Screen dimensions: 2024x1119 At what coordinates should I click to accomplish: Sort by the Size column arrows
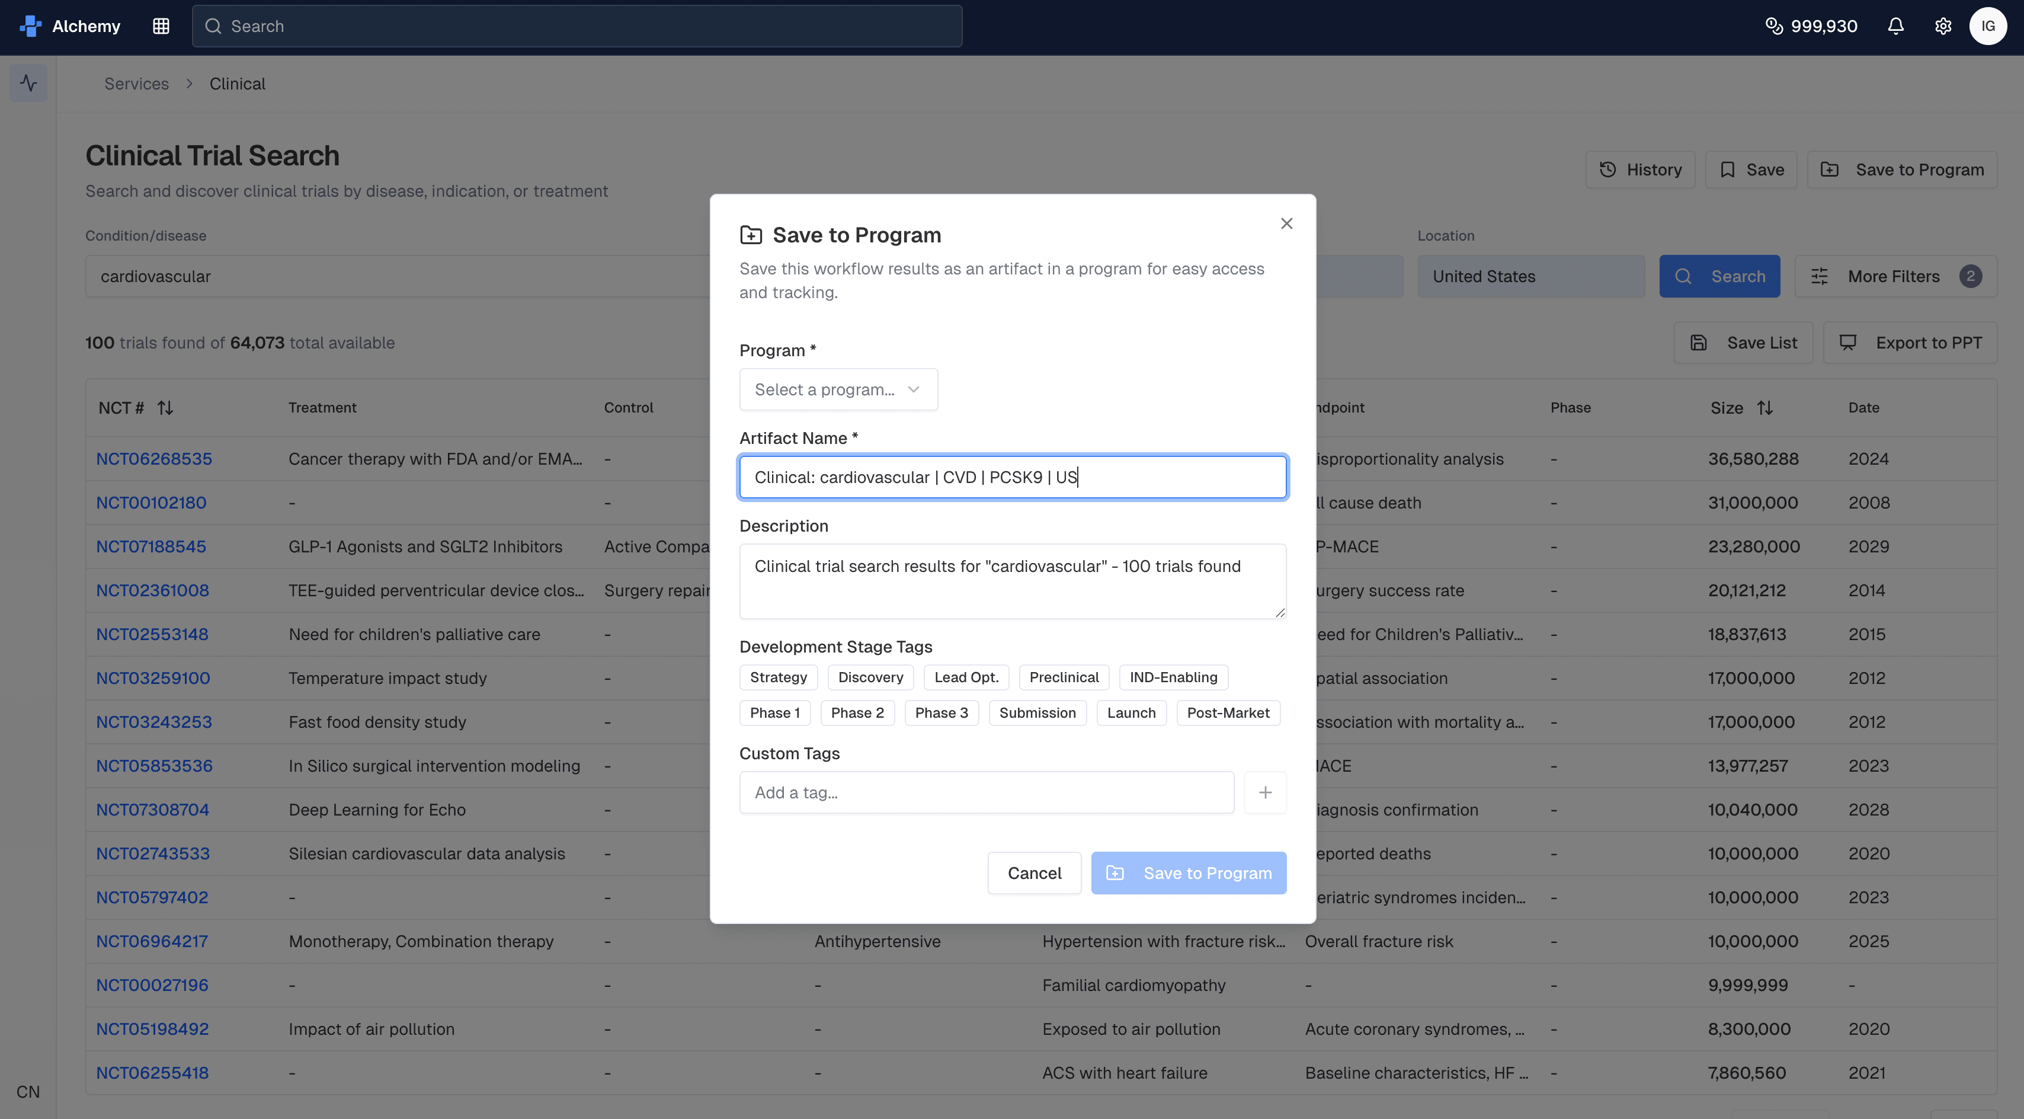click(x=1764, y=408)
